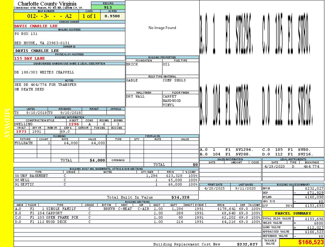
Task: Click note SEE DB 464/774 FOR TRANSFER
Action: pyautogui.click(x=45, y=85)
